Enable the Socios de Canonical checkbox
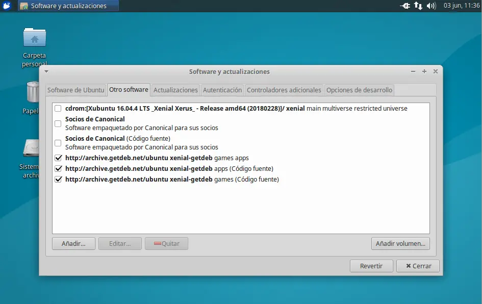Screen dimensions: 482x304 point(58,123)
